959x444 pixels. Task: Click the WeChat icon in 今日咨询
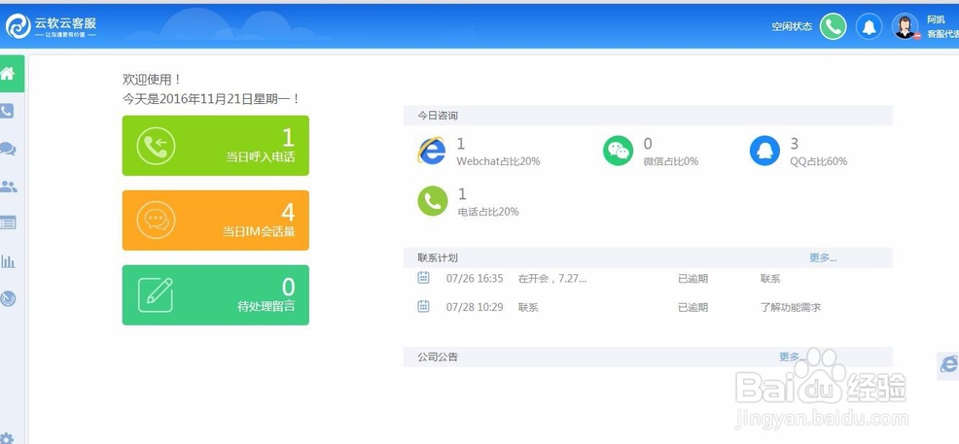coord(618,151)
